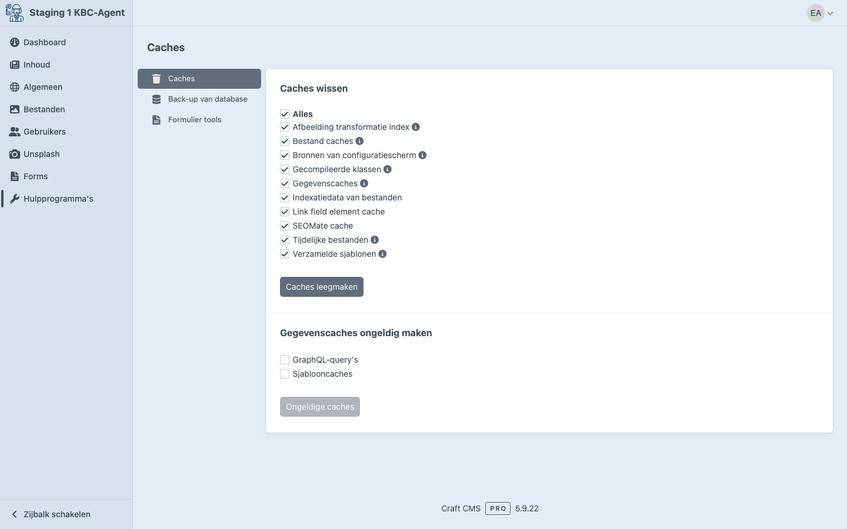This screenshot has height=529, width=847.
Task: Show info icon beside Gecompileerde klassen
Action: (388, 169)
